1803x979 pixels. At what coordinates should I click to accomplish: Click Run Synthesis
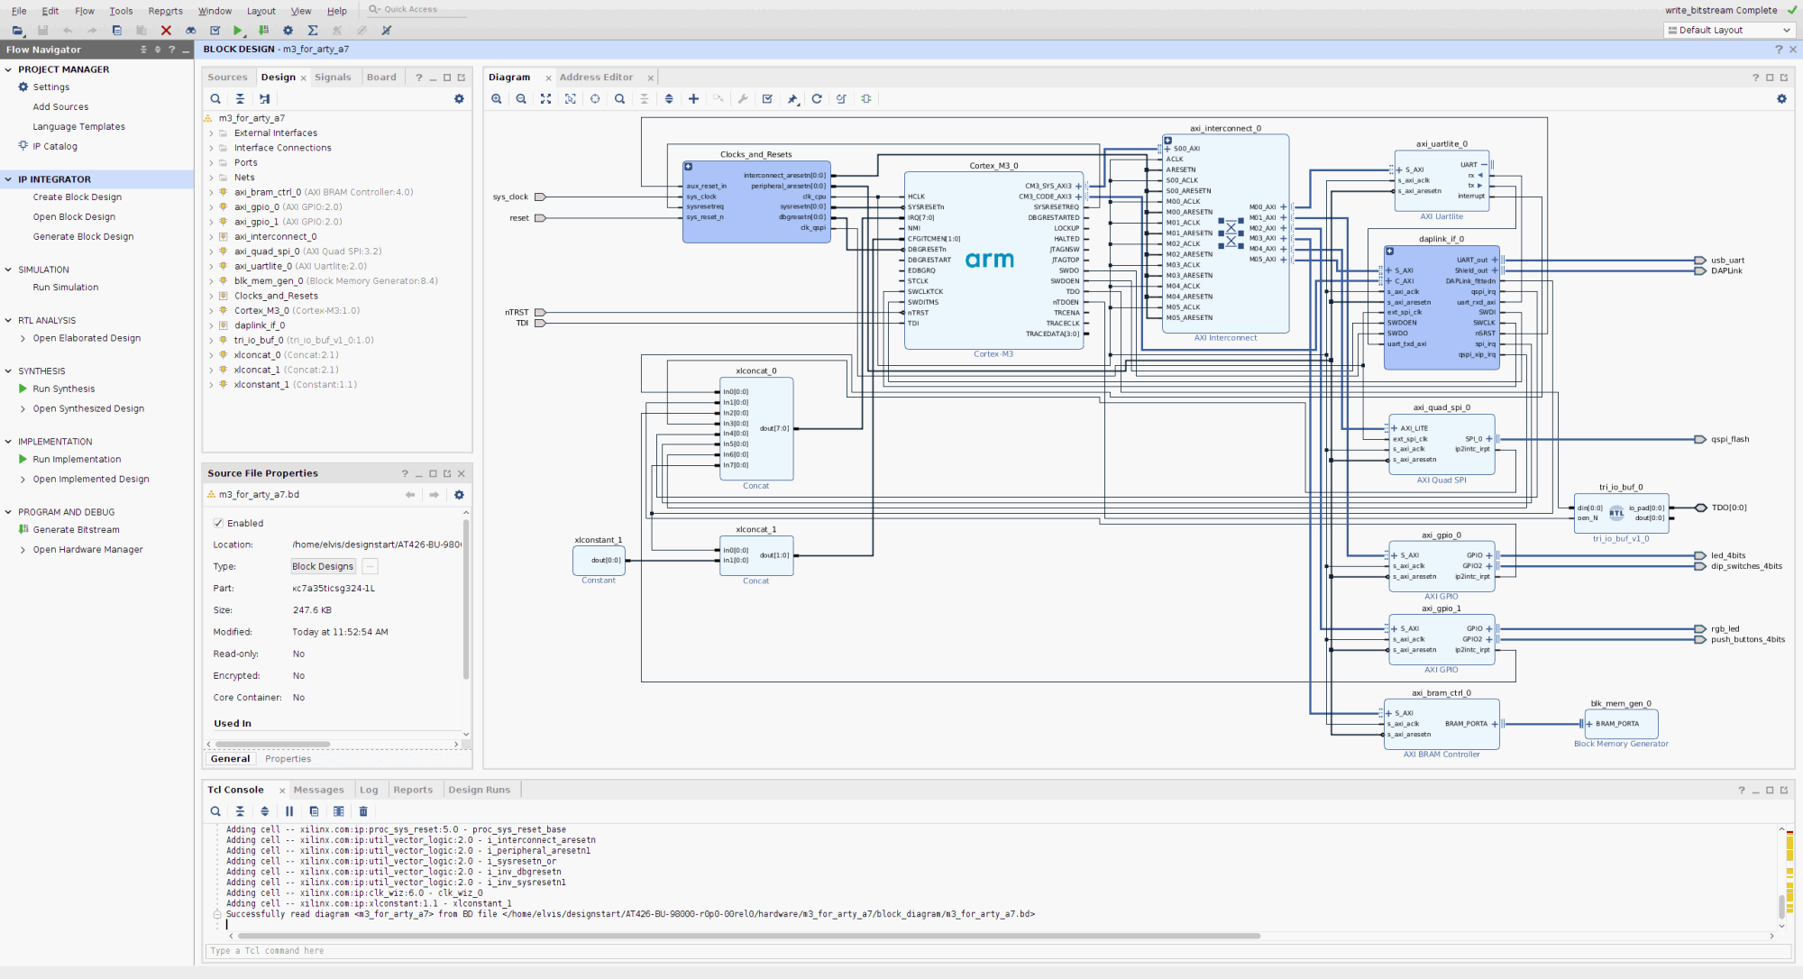click(x=63, y=389)
